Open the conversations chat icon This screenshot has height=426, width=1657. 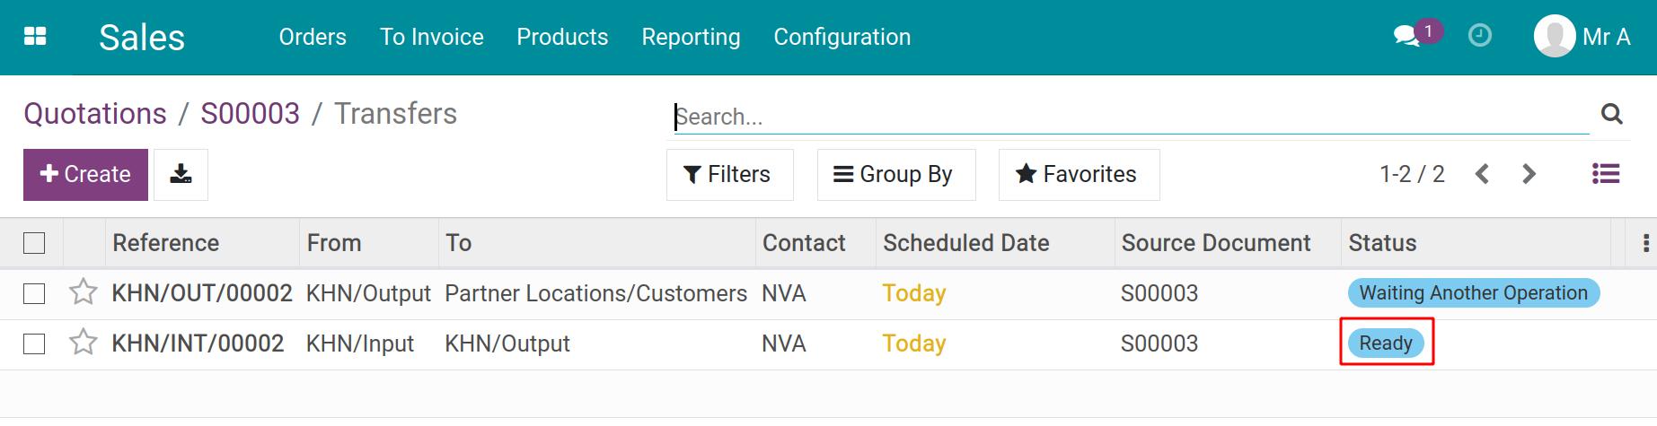pyautogui.click(x=1406, y=37)
